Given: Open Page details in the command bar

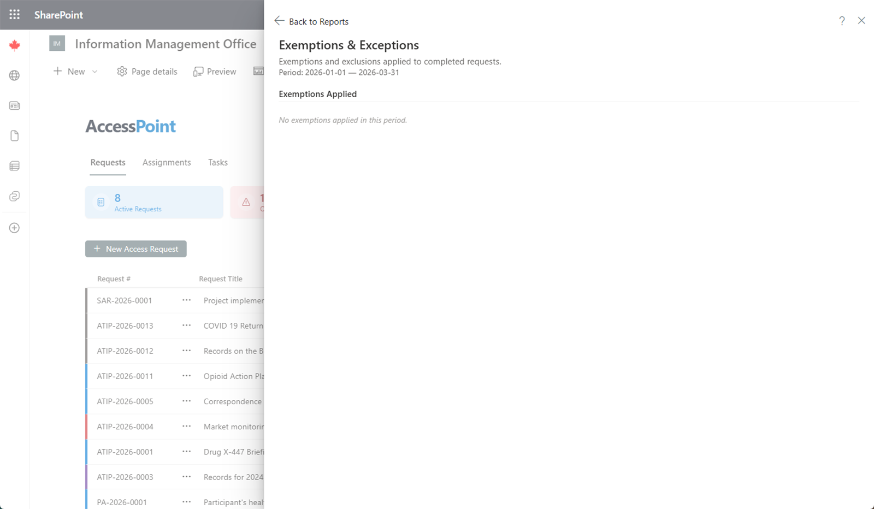Looking at the screenshot, I should pyautogui.click(x=147, y=72).
